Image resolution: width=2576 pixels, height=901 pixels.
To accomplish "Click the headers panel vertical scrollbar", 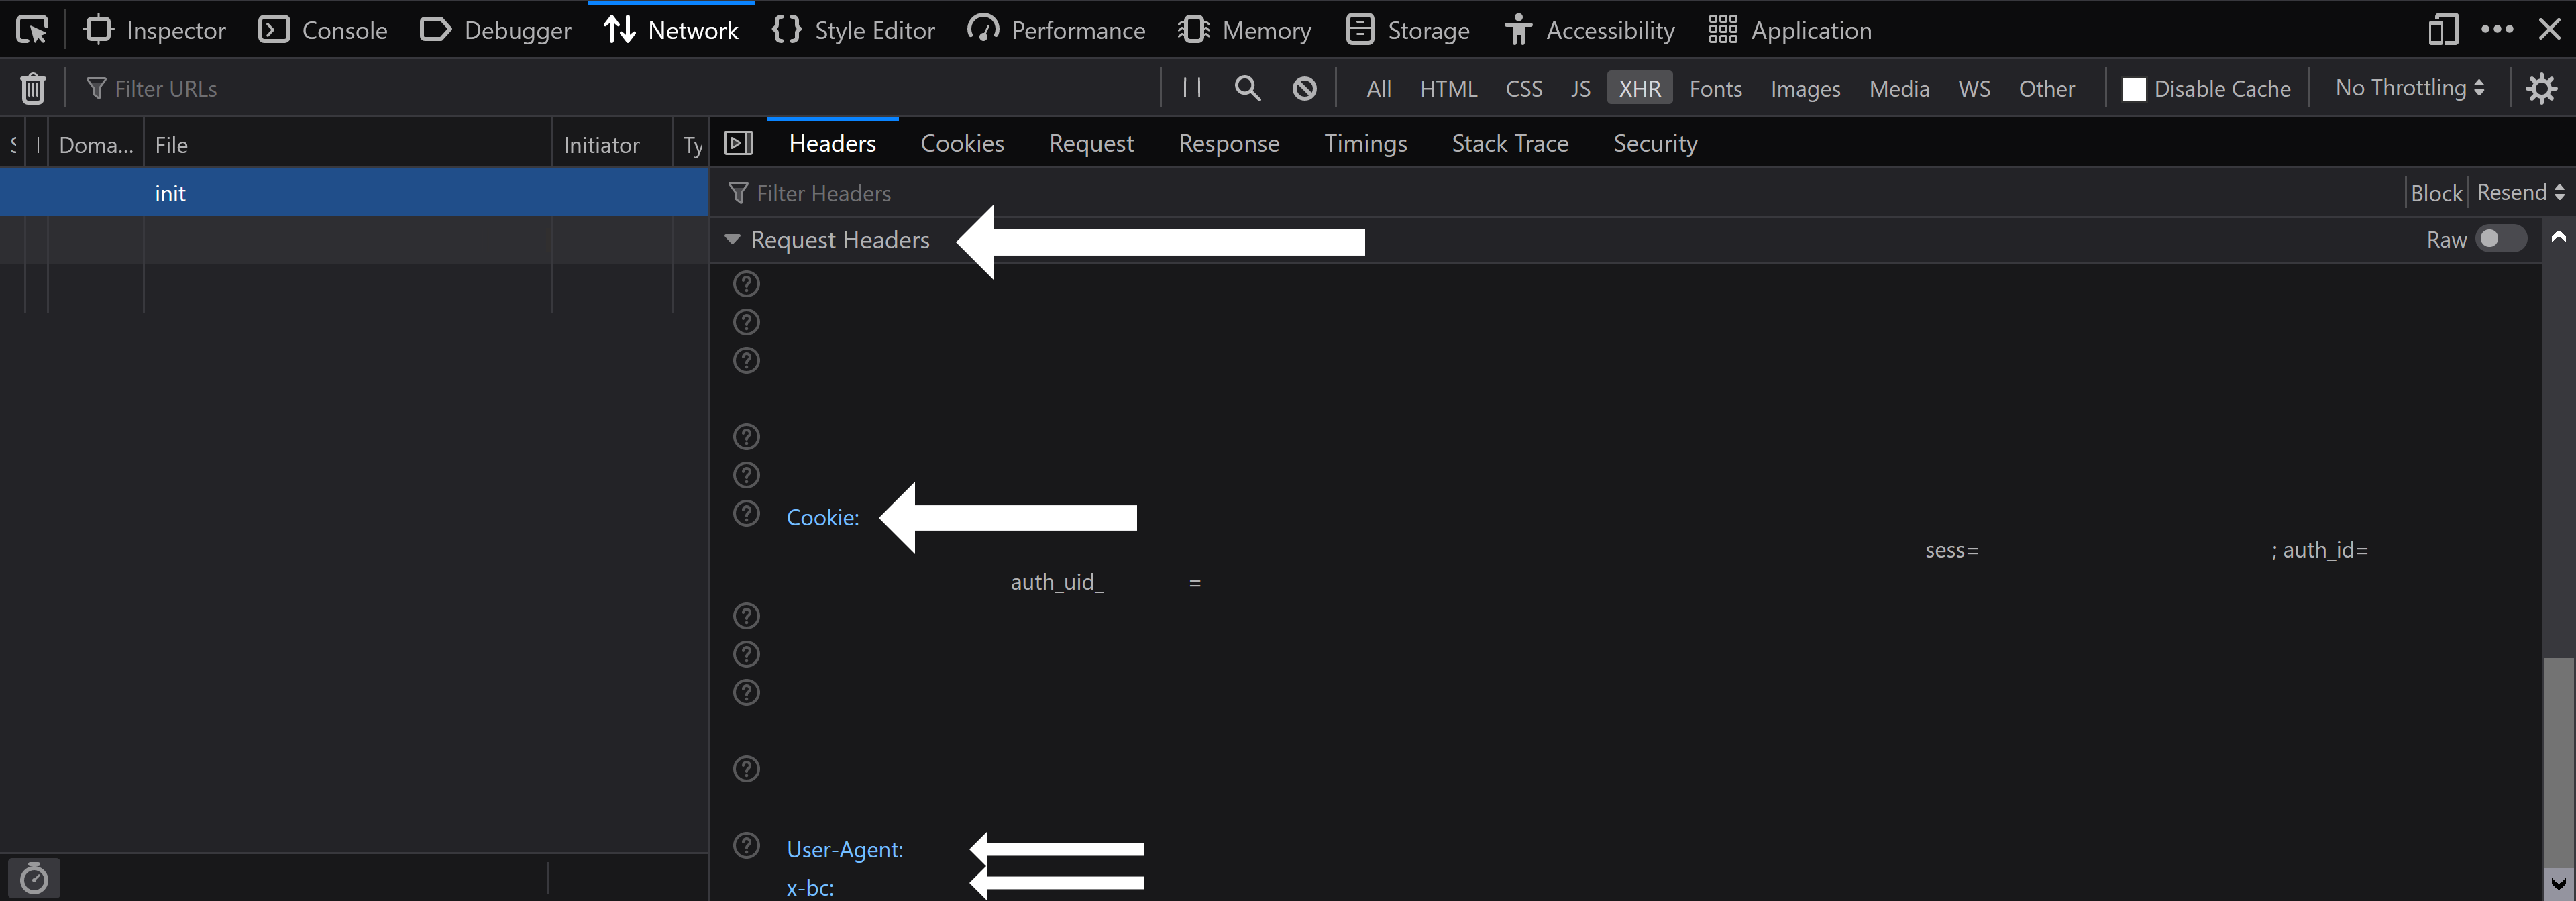I will point(2558,760).
